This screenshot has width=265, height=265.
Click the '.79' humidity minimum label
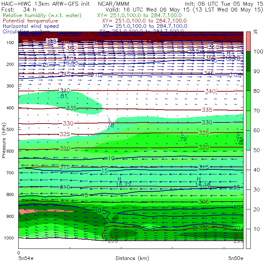tap(183, 139)
